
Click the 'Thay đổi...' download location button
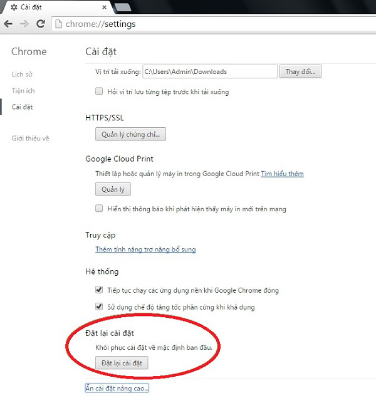click(x=300, y=71)
